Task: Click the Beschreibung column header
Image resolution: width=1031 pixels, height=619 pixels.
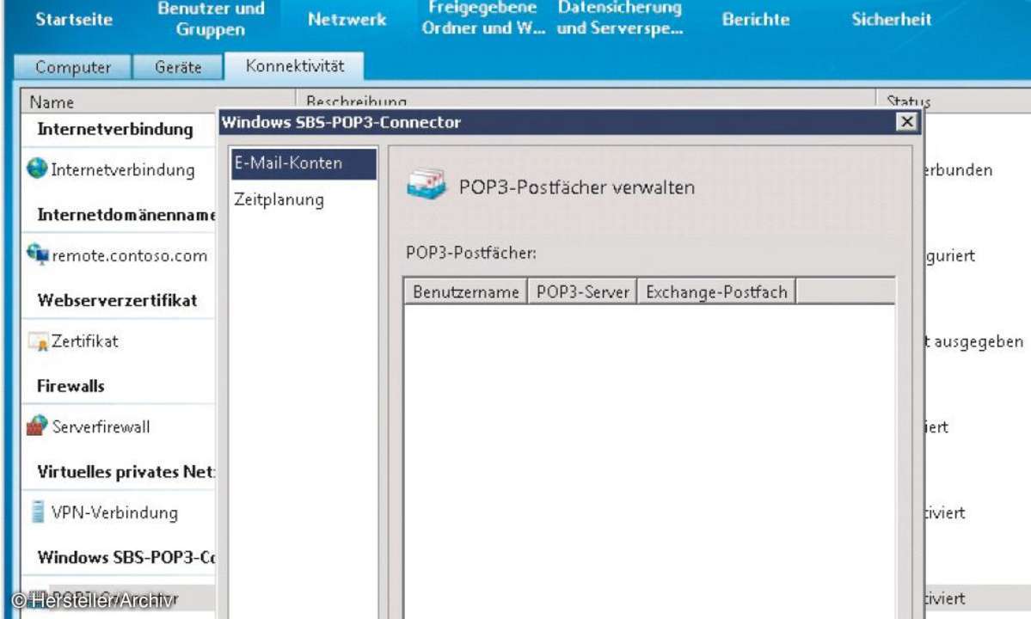Action: click(586, 101)
